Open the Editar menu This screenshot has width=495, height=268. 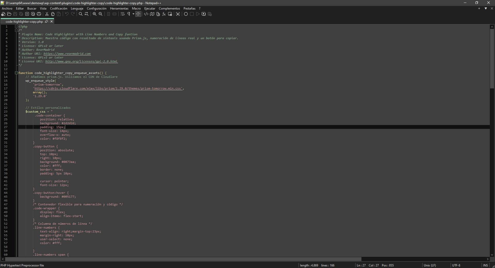click(20, 9)
